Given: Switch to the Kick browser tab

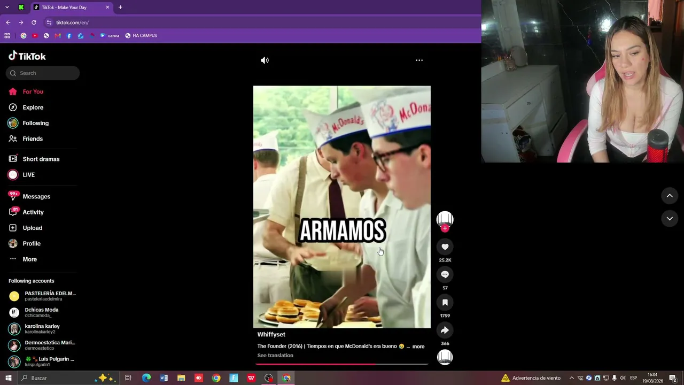Looking at the screenshot, I should click(x=21, y=7).
